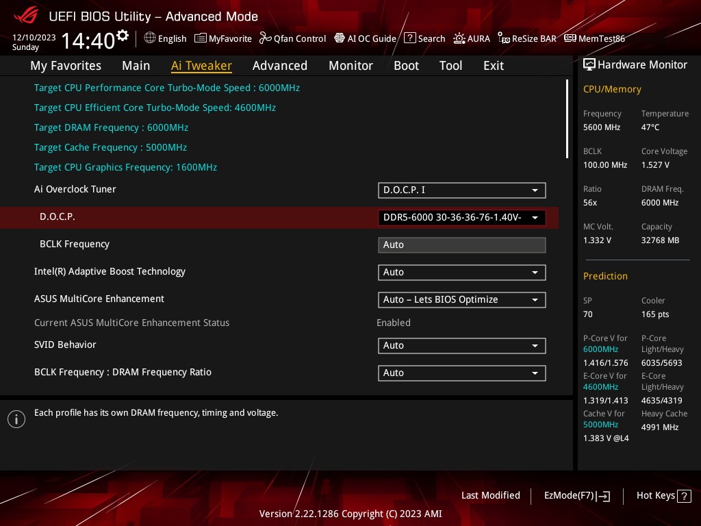Open the Hot Keys help icon
This screenshot has width=701, height=526.
tap(684, 496)
